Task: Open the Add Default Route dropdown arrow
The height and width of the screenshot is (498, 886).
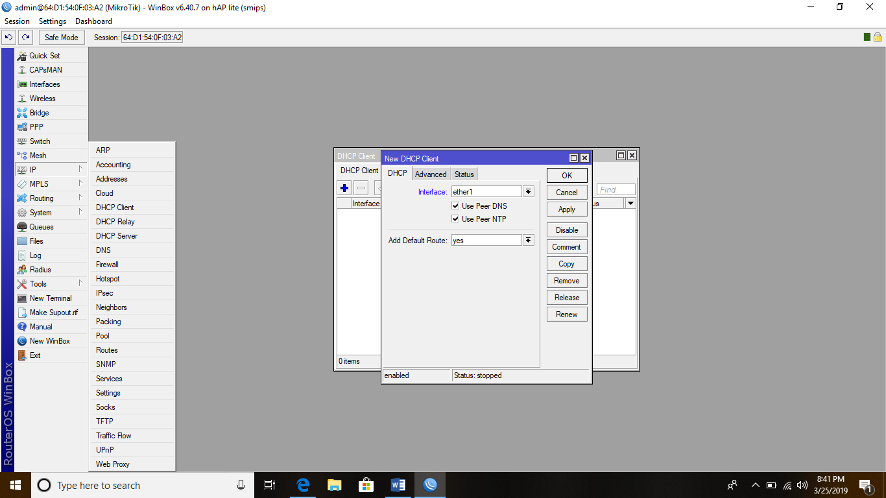Action: coord(529,241)
